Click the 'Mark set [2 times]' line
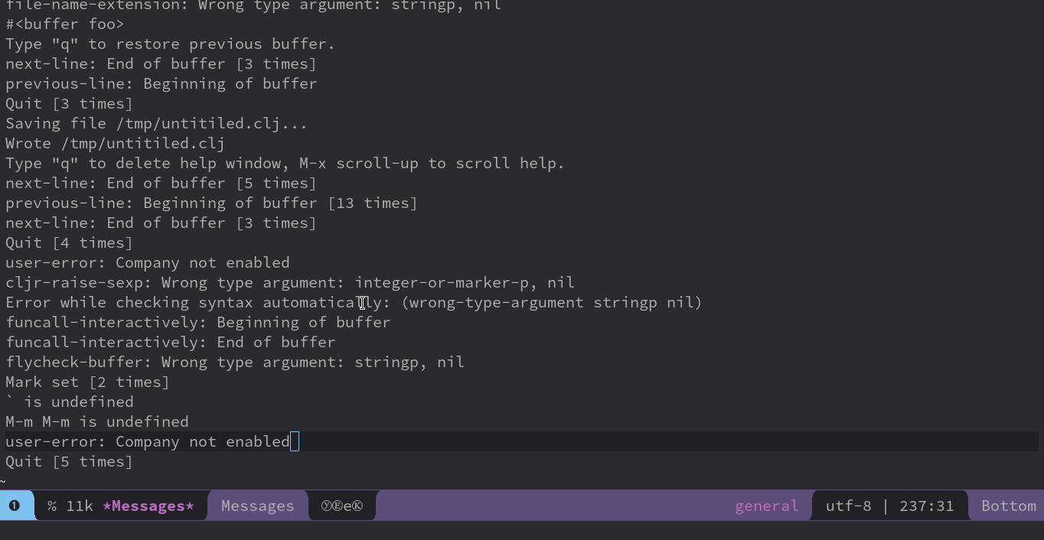This screenshot has height=540, width=1044. [x=87, y=382]
